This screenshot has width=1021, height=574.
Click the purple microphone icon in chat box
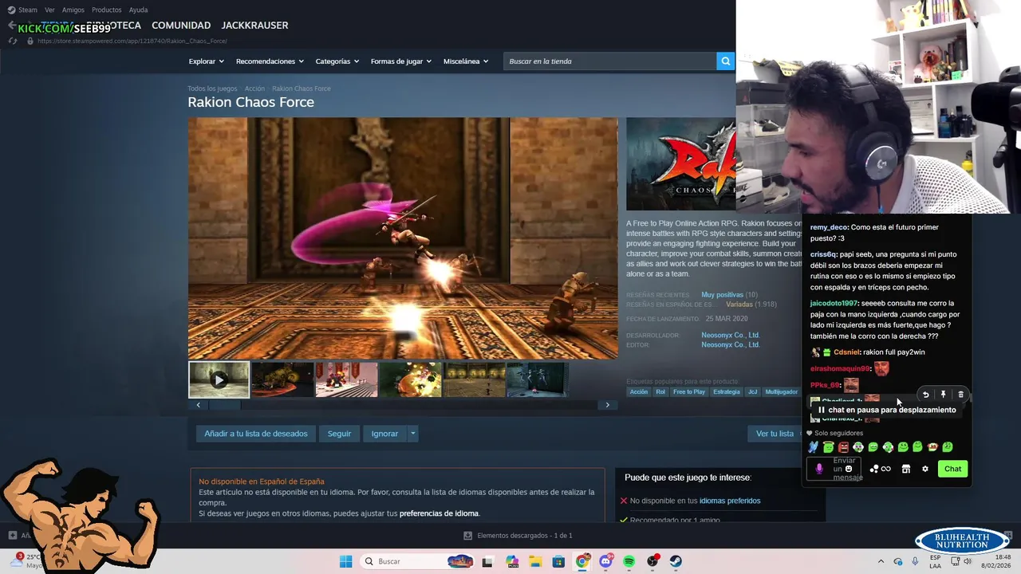tap(819, 469)
